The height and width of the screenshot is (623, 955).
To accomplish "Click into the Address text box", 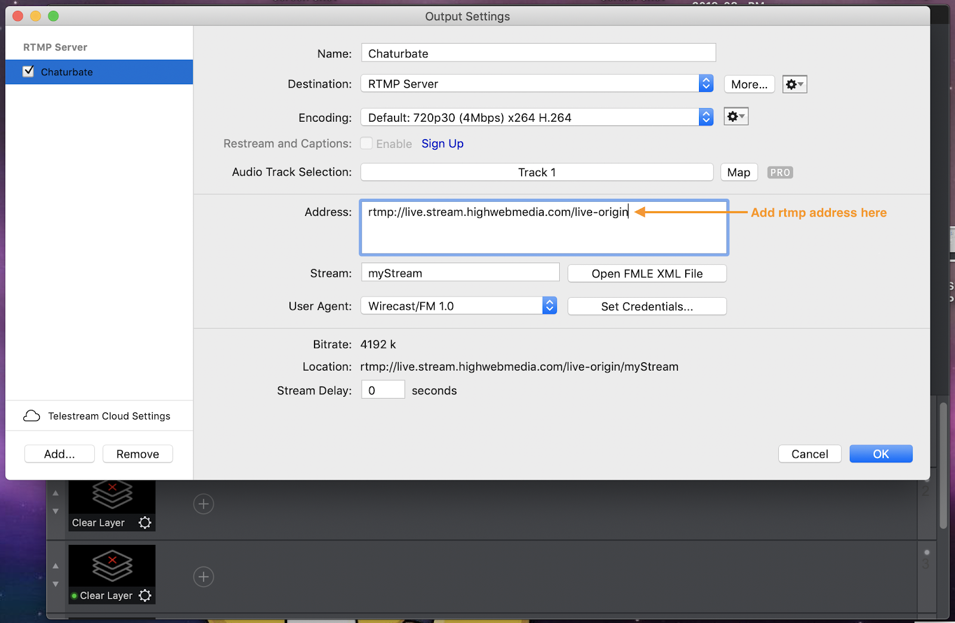I will click(x=544, y=227).
